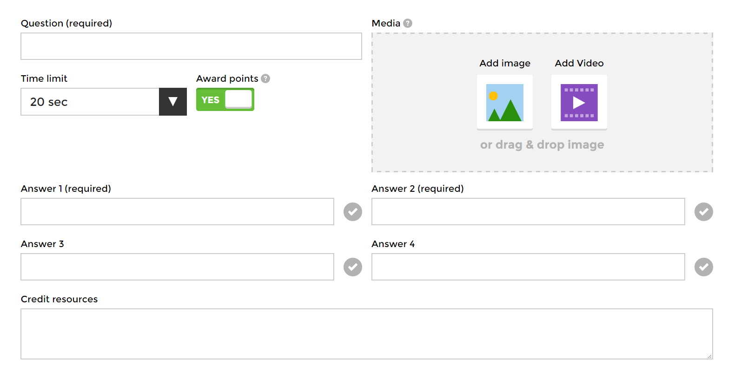Click the drag & drop image area
This screenshot has height=372, width=741.
[x=542, y=145]
